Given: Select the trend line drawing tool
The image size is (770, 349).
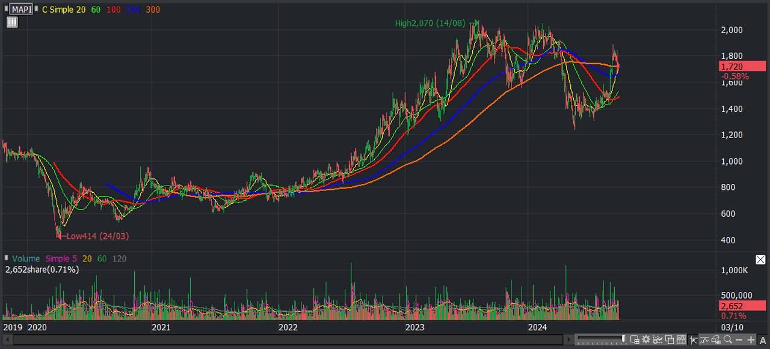Looking at the screenshot, I should pyautogui.click(x=704, y=339).
